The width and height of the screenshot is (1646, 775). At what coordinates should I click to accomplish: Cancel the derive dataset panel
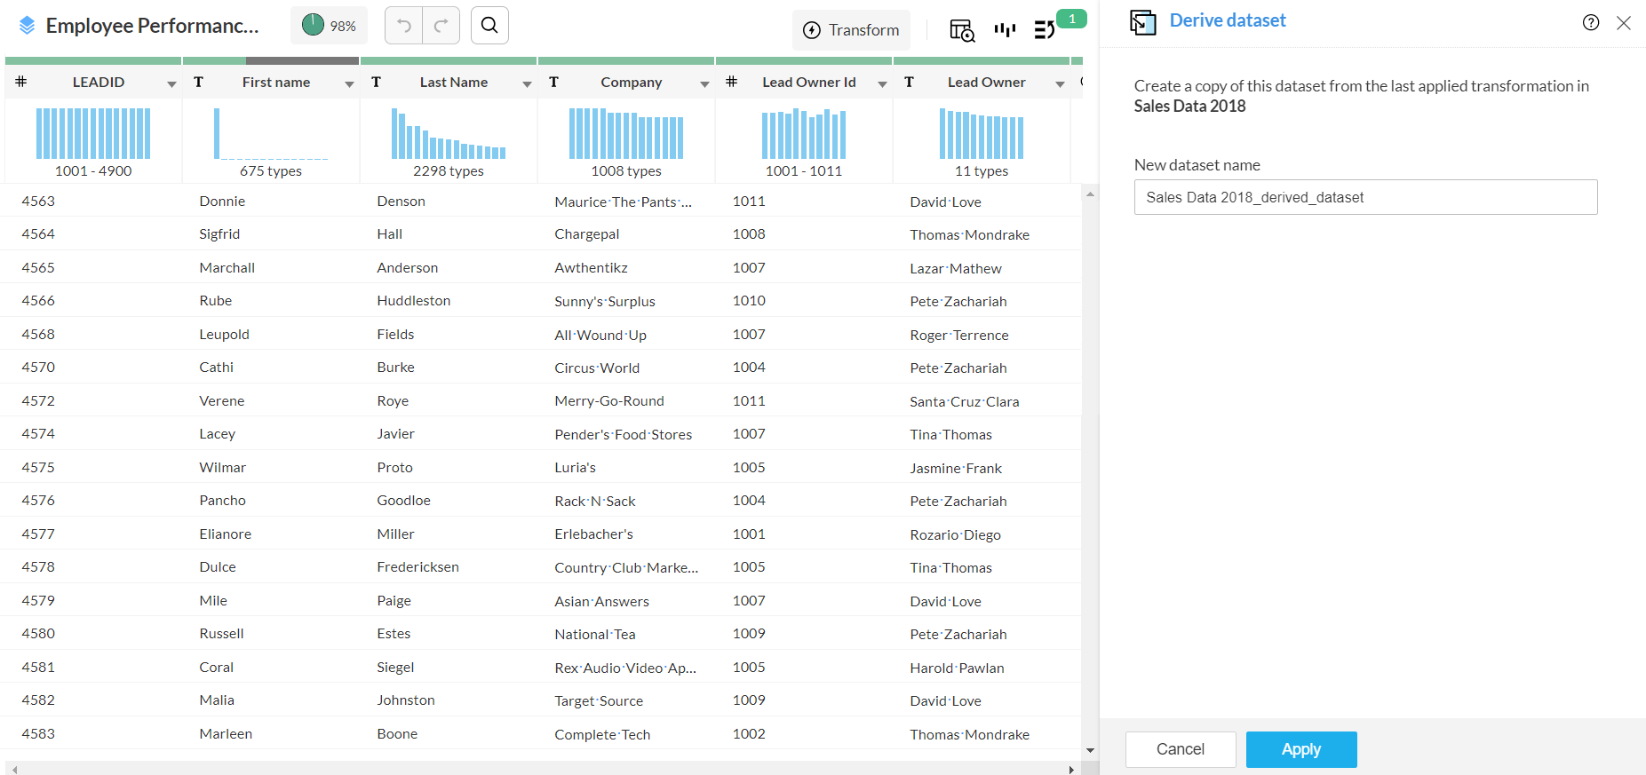pyautogui.click(x=1180, y=749)
